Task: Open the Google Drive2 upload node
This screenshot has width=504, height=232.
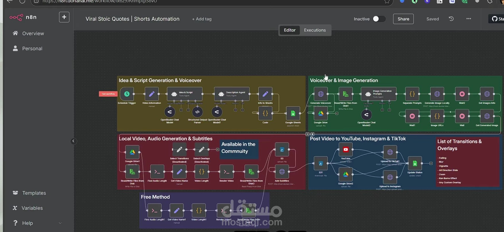Action: [x=346, y=175]
